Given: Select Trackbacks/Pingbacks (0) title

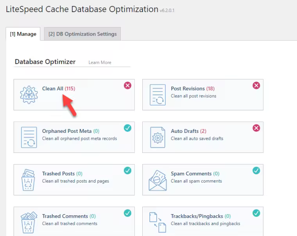Looking at the screenshot, I should 201,216.
